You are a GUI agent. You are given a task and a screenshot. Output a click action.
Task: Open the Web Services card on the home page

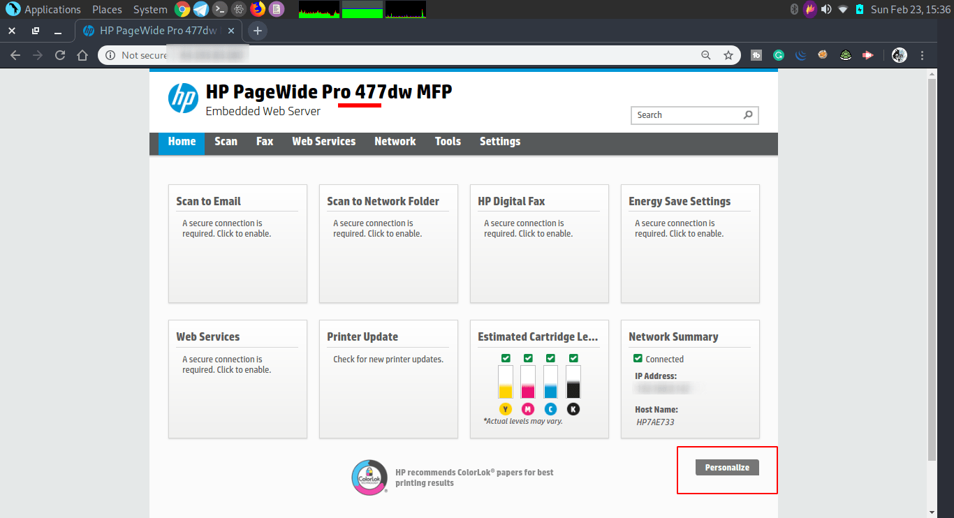(237, 379)
